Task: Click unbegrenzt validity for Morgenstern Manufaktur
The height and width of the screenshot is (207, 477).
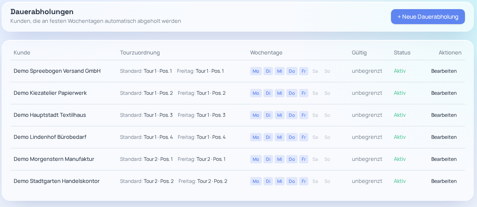Action: click(x=367, y=159)
